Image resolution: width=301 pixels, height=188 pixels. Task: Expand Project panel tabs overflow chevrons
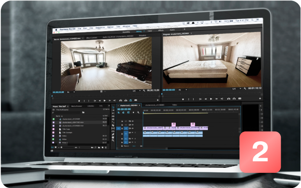[109, 106]
